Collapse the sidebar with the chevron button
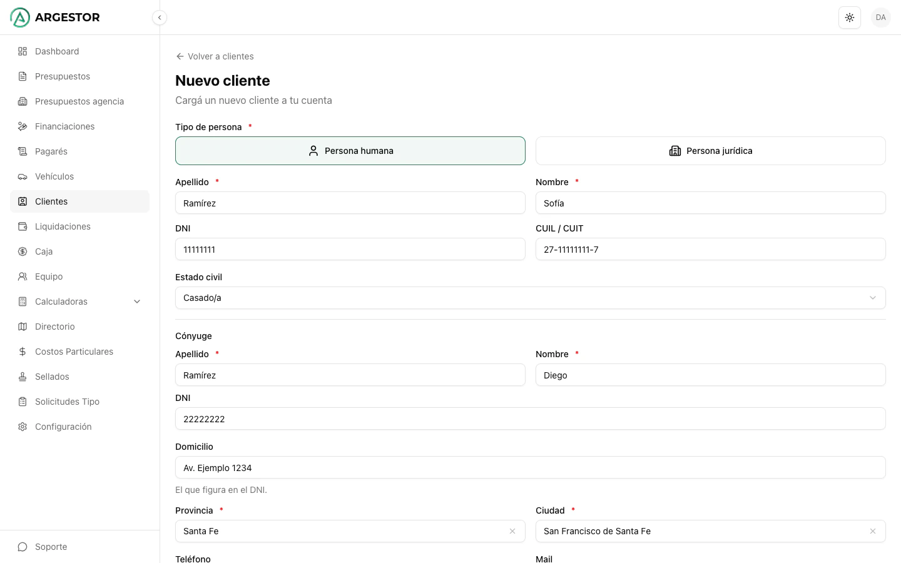 pyautogui.click(x=160, y=18)
